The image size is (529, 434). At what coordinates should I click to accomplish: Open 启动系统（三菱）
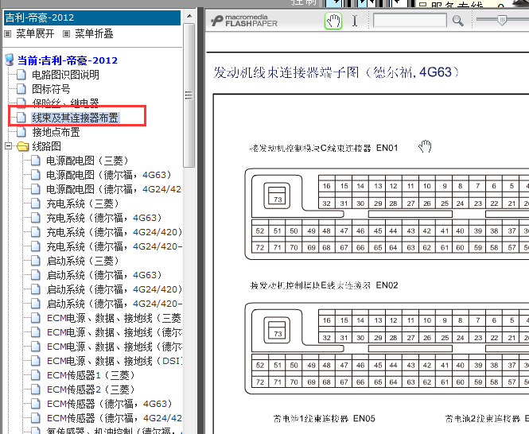click(x=82, y=261)
